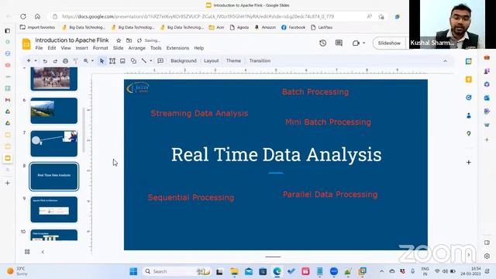Choose the text box tool

(x=112, y=60)
